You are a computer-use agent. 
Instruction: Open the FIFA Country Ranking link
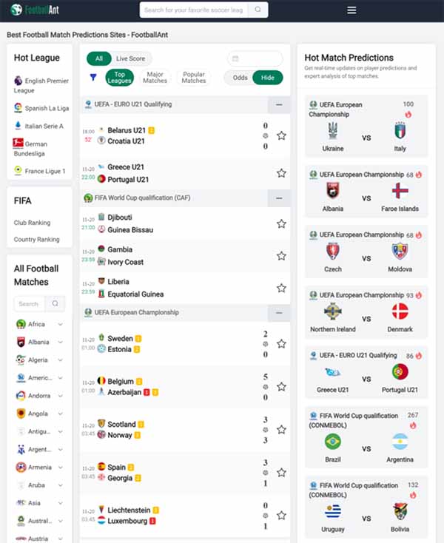pos(36,239)
